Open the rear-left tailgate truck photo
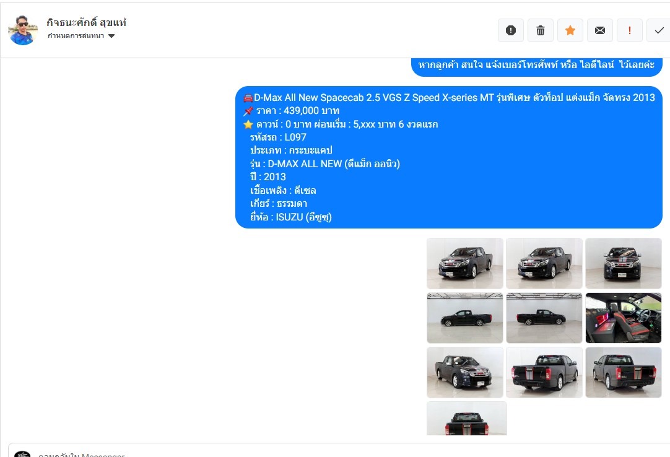The image size is (670, 457). [x=544, y=372]
